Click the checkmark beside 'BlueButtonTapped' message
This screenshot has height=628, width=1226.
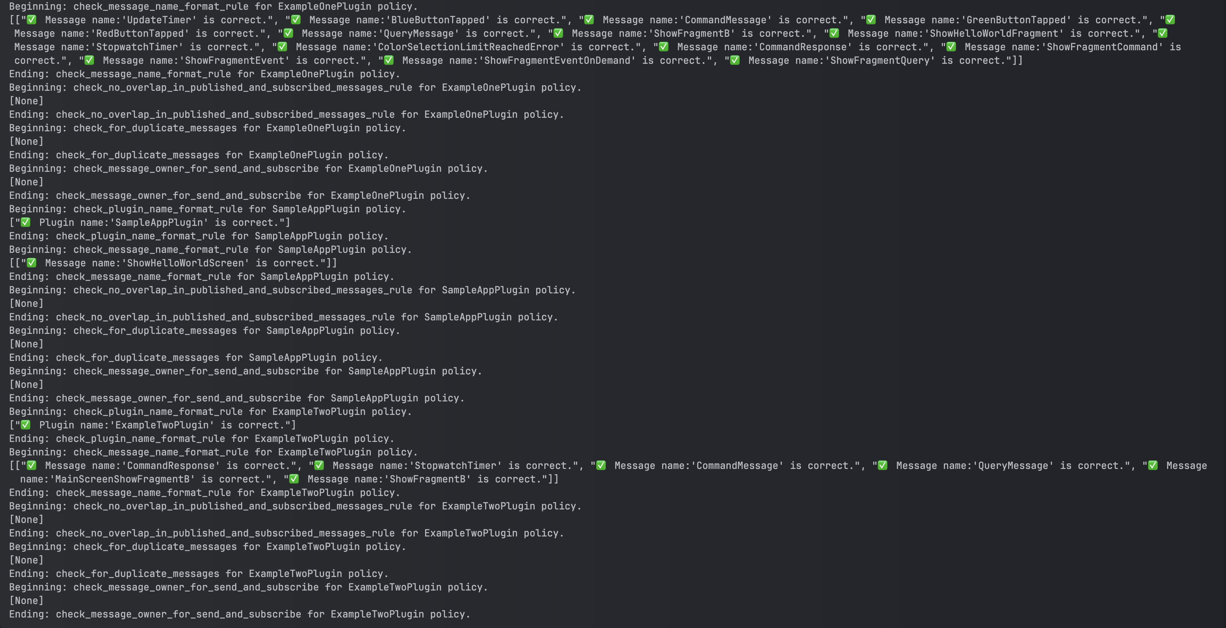[296, 20]
